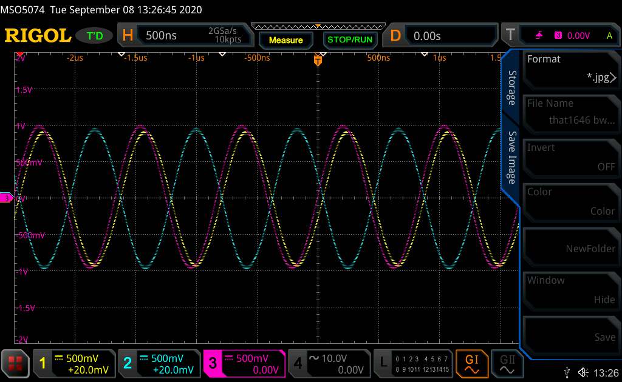This screenshot has width=622, height=382.
Task: Expand the Format *.jpg selector
Action: 570,69
